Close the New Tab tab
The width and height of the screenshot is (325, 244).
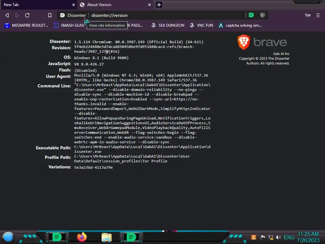74,5
